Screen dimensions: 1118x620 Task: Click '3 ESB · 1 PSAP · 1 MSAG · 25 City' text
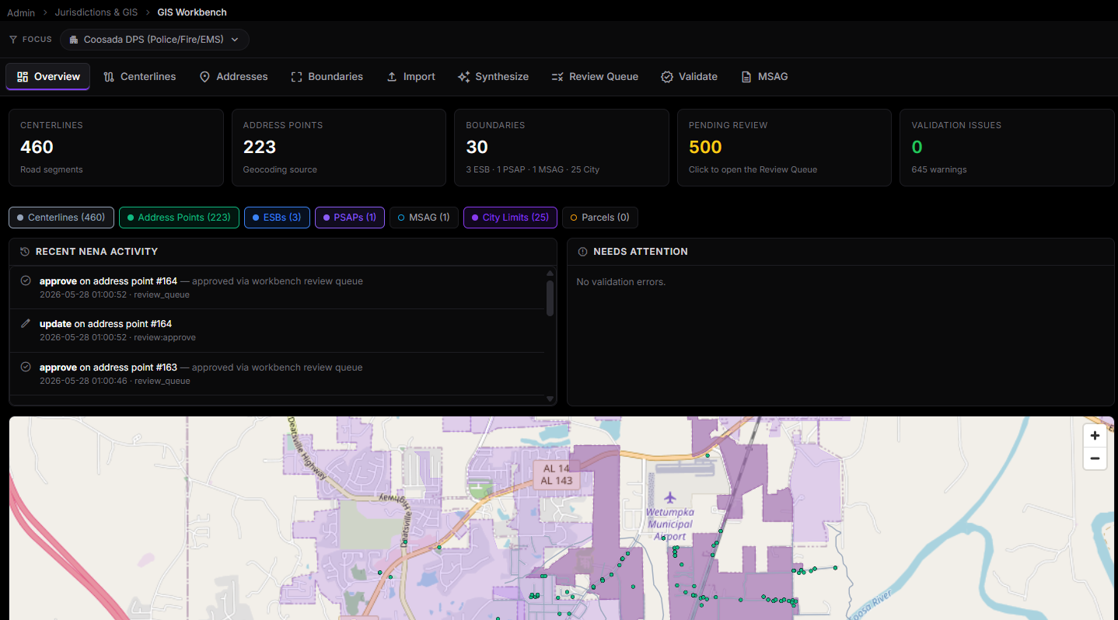[x=533, y=169]
